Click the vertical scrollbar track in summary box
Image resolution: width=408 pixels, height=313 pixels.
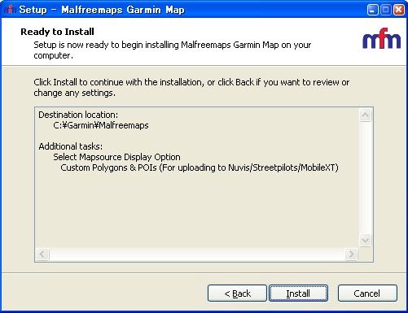[x=365, y=177]
